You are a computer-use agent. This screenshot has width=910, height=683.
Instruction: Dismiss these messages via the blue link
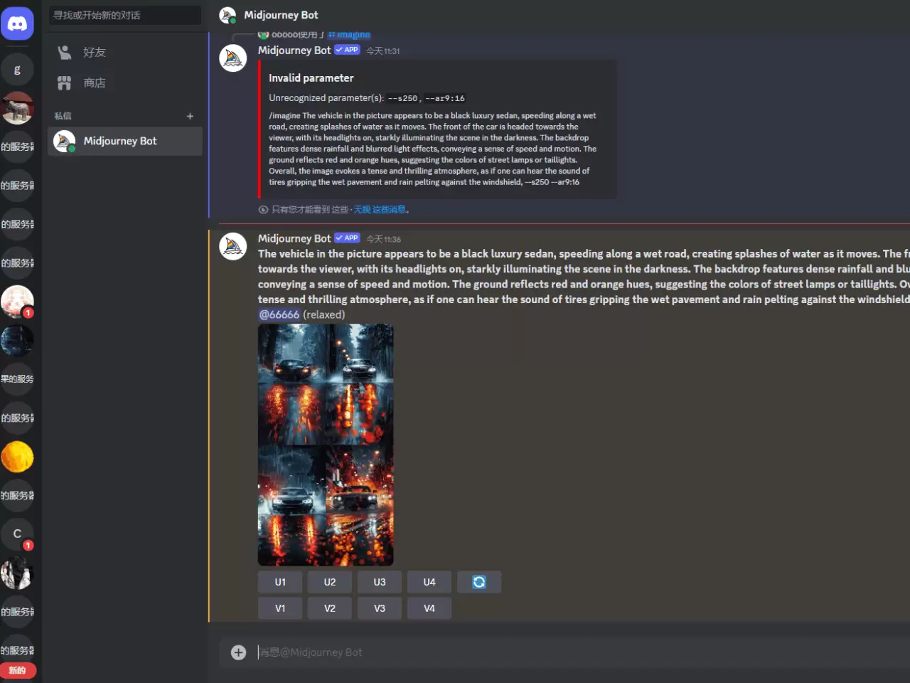click(380, 210)
